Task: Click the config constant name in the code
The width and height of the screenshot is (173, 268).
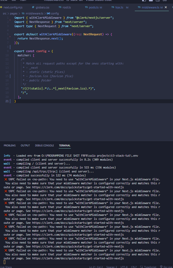Action: 41,51
